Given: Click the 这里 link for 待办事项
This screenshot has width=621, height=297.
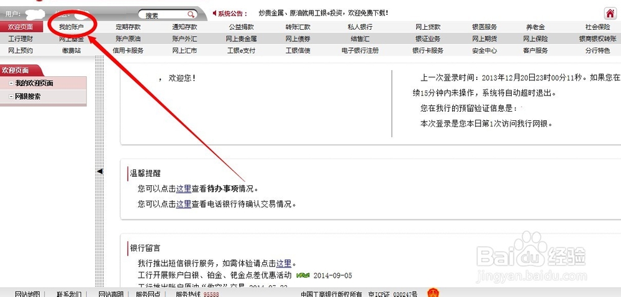Looking at the screenshot, I should (184, 188).
